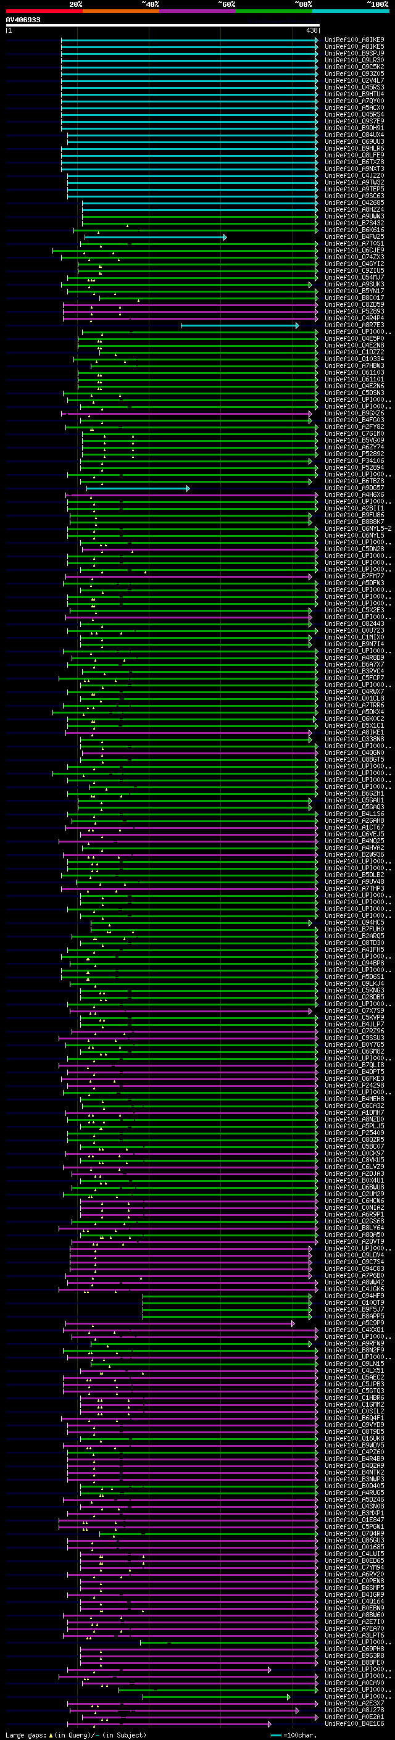Viewport: 395px width, 1740px height.
Task: Select the UniRef100_B4FW25 label
Action: click(354, 237)
